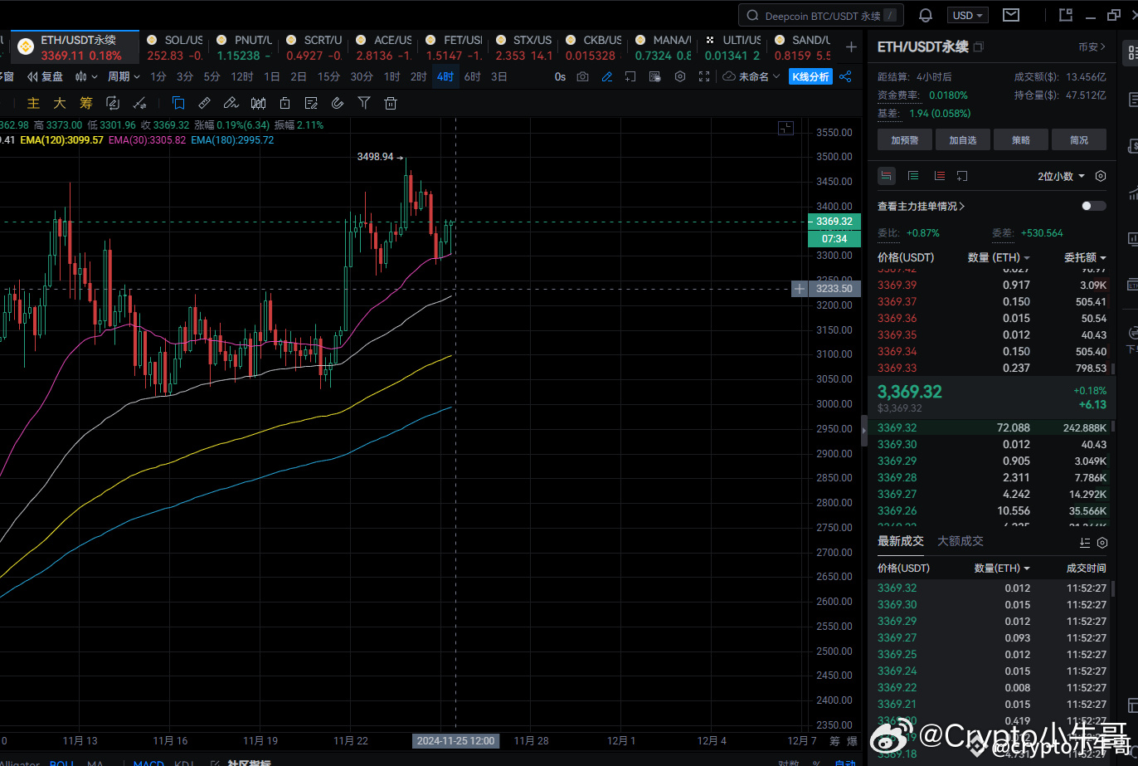
Task: Select the 6时 timeframe interval
Action: [x=472, y=76]
